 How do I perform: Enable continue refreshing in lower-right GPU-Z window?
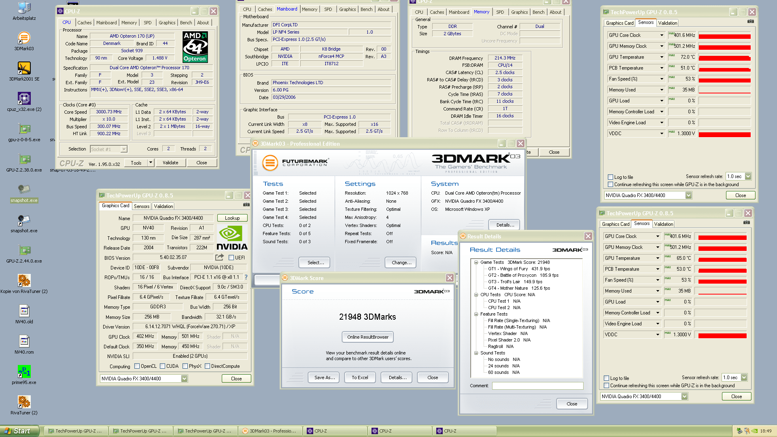point(606,386)
